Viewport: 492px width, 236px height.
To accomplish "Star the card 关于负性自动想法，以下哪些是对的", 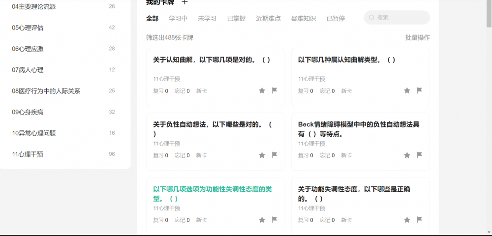I will [262, 155].
